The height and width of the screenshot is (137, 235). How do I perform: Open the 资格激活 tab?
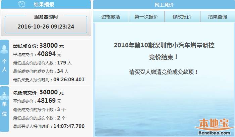pos(110,16)
